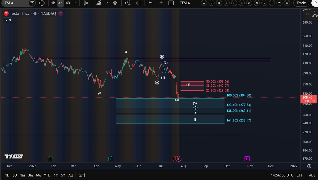The width and height of the screenshot is (318, 180).
Task: Expand the timeframe interval dropdown arrow
Action: pos(75,3)
